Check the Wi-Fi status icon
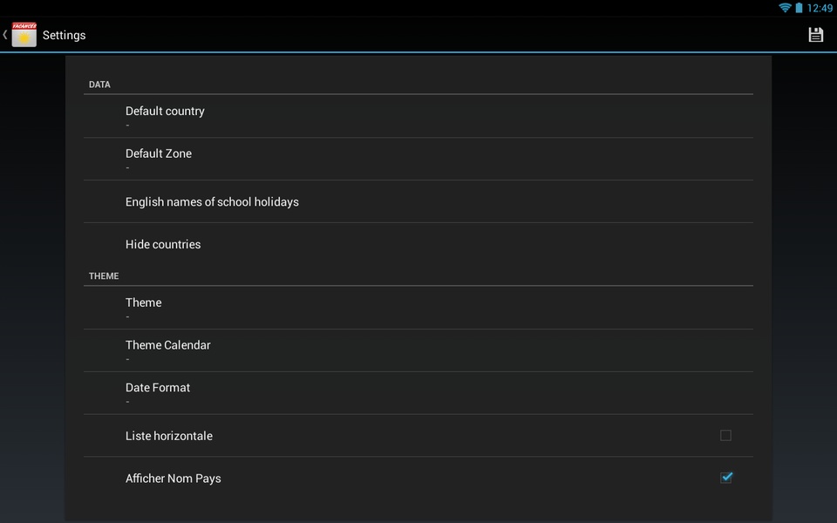The width and height of the screenshot is (837, 523). pyautogui.click(x=785, y=8)
